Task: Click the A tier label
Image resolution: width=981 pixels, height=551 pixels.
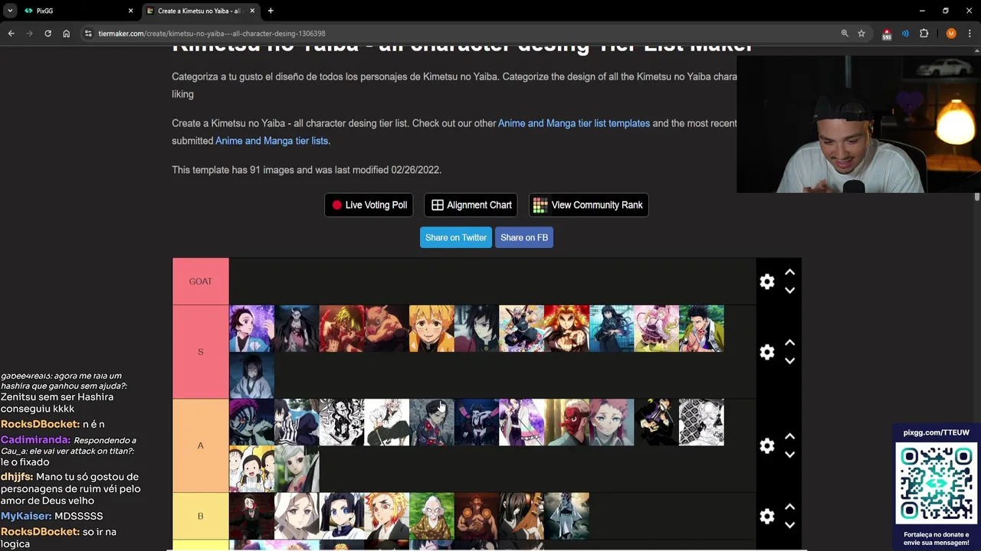Action: pyautogui.click(x=201, y=445)
